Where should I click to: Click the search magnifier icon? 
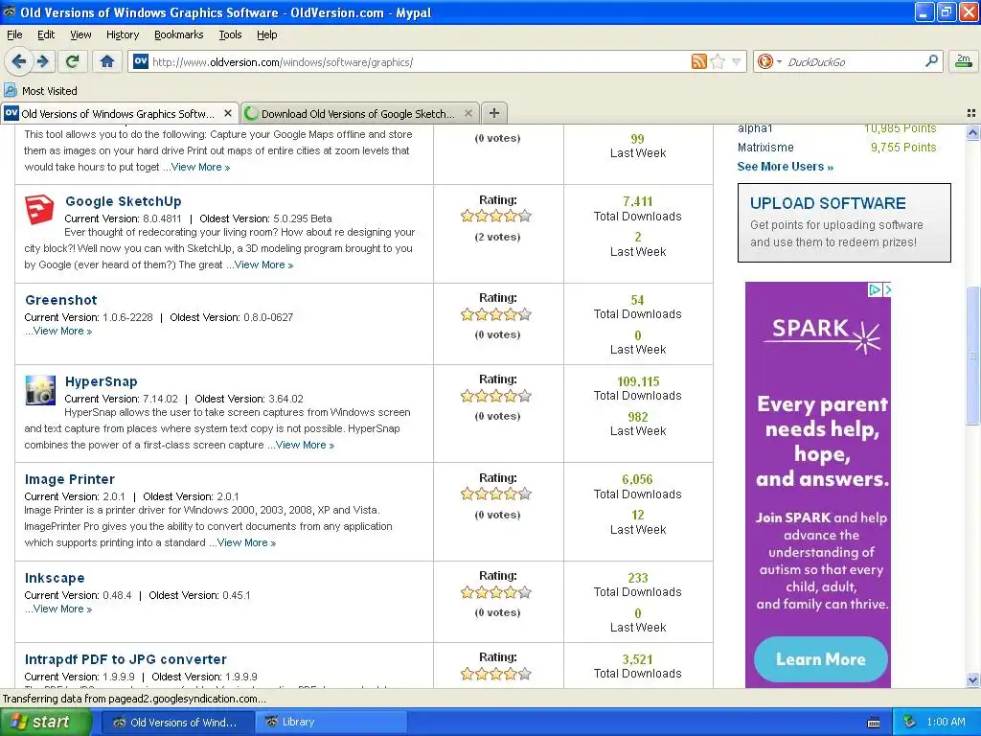931,60
